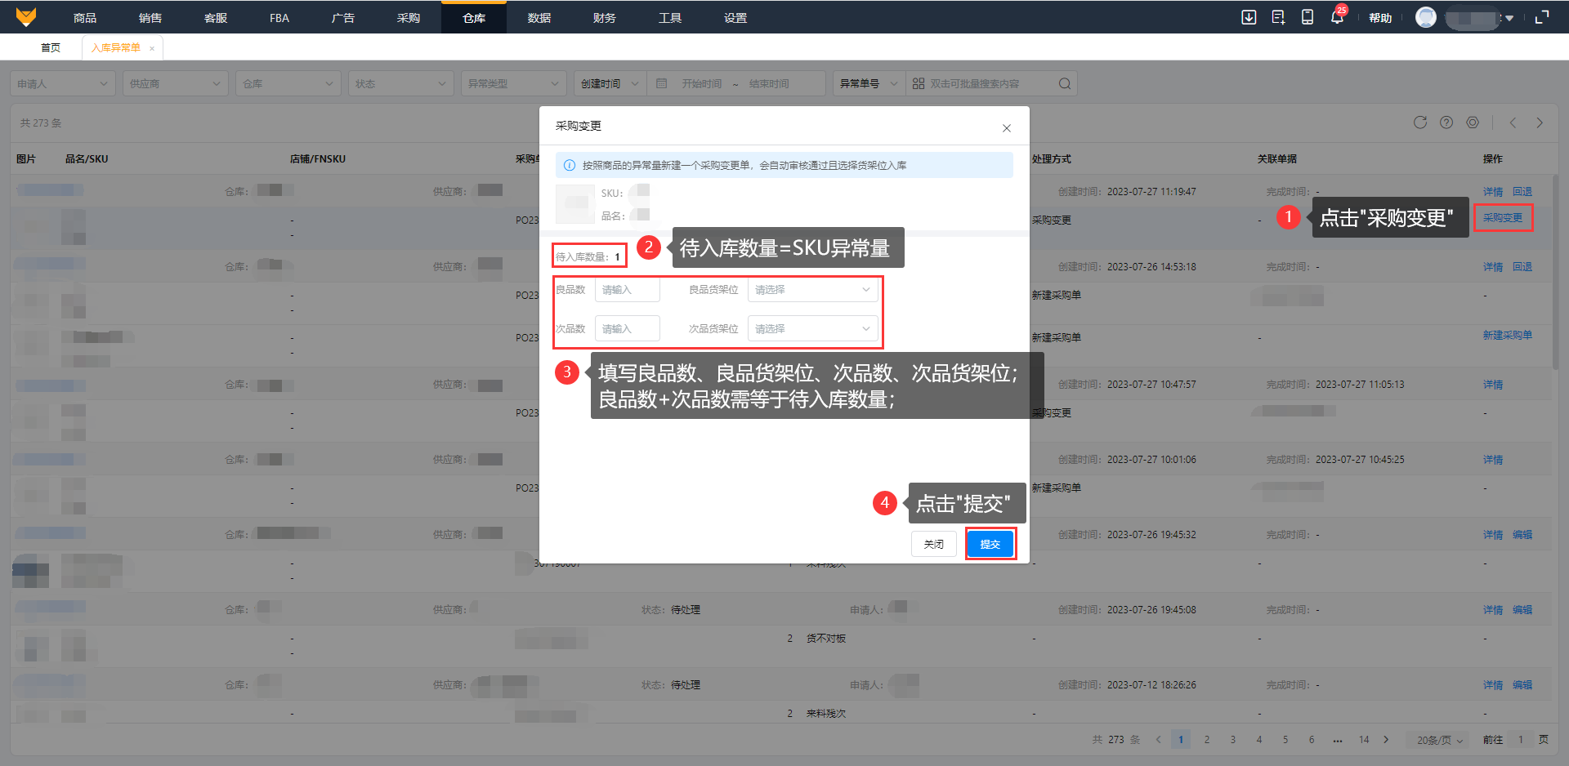Click the user avatar in the top bar

(x=1426, y=17)
